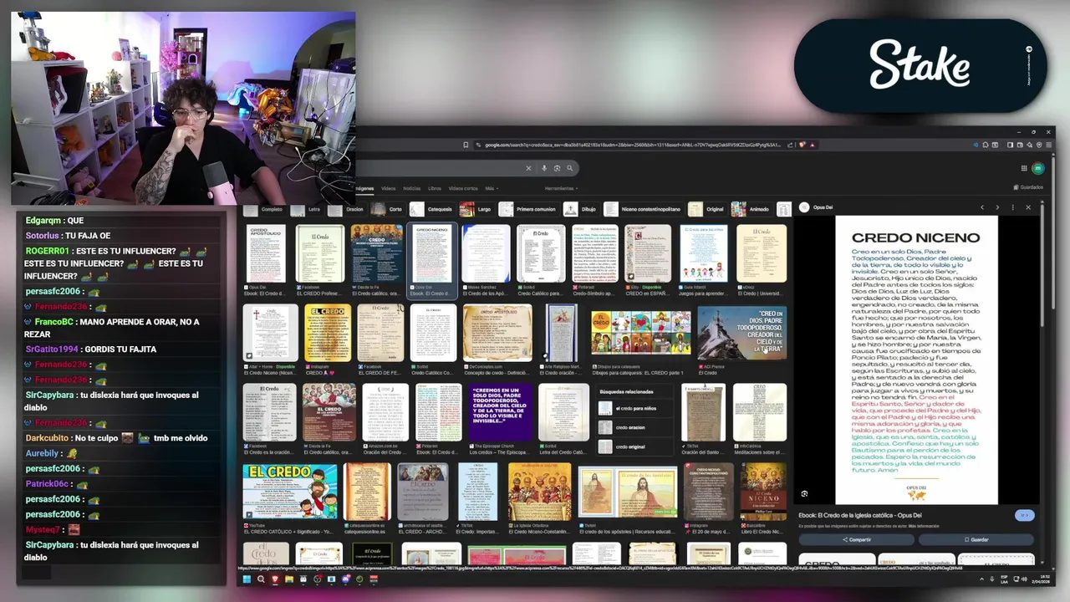1070x602 pixels.
Task: Click the Guardar save button
Action: tap(976, 540)
